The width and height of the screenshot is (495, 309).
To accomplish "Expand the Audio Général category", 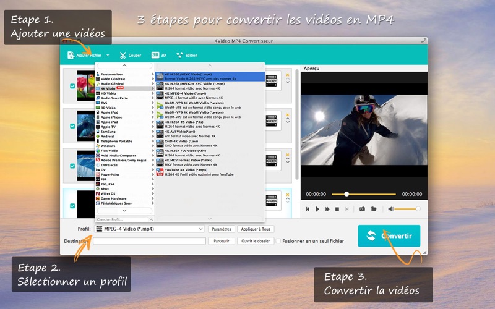I will [125, 84].
